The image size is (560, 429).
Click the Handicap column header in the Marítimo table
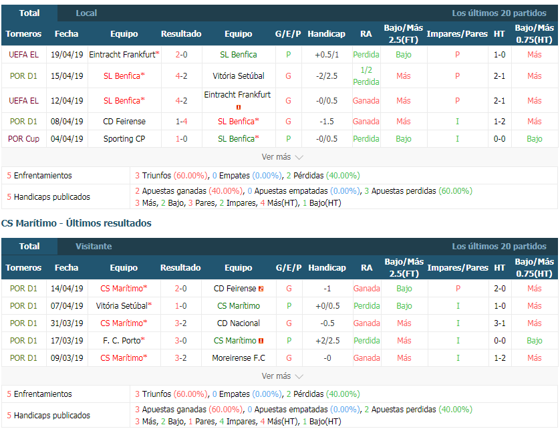pyautogui.click(x=327, y=268)
